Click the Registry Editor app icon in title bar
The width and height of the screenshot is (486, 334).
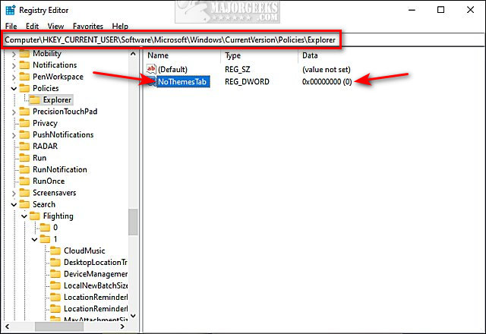(x=10, y=10)
